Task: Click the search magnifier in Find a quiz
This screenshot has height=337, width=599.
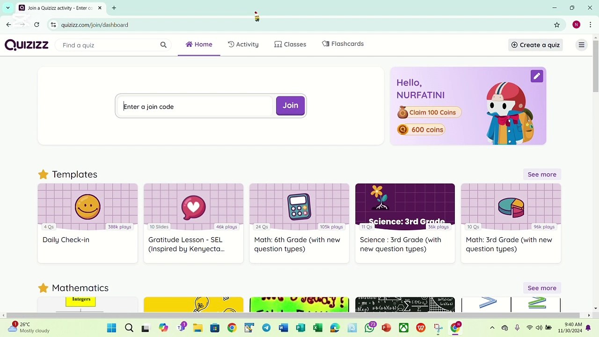Action: pyautogui.click(x=163, y=45)
